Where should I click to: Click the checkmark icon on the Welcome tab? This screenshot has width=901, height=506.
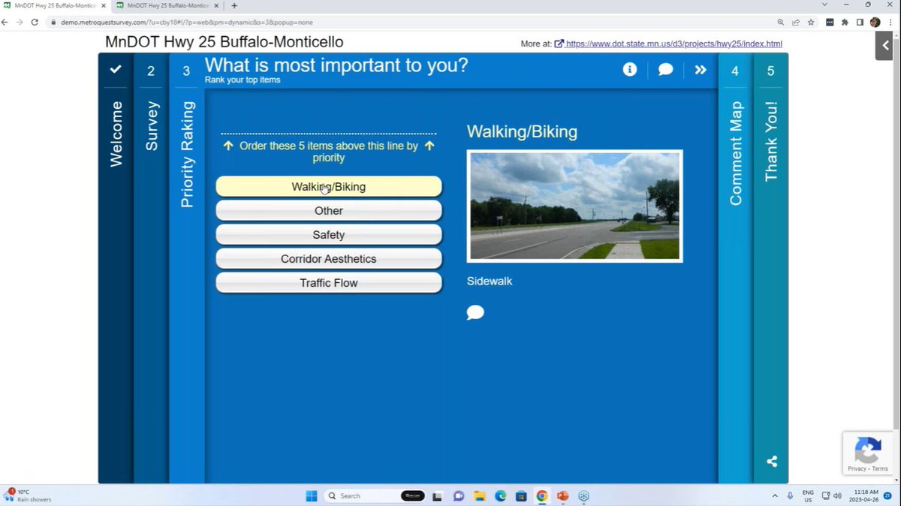point(116,70)
